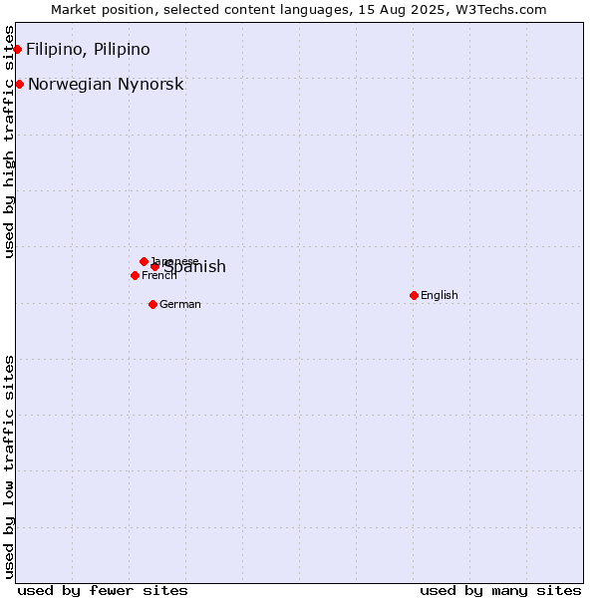Click the German red data point
The width and height of the screenshot is (598, 598).
tap(152, 304)
